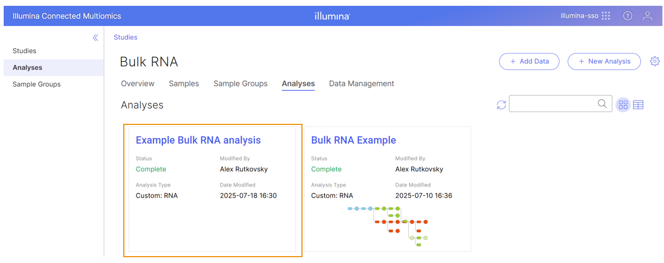Go to Studies breadcrumb link
This screenshot has width=664, height=263.
pyautogui.click(x=125, y=37)
